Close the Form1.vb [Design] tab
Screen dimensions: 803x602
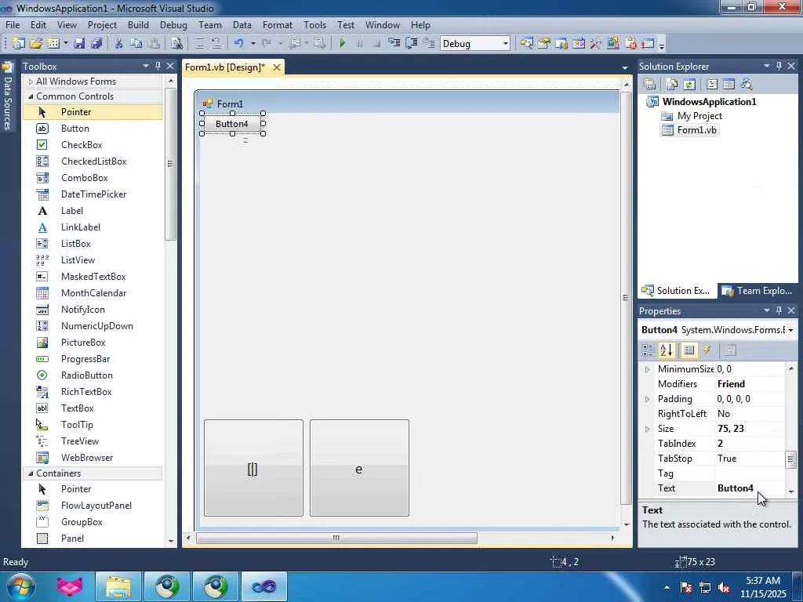tap(277, 67)
